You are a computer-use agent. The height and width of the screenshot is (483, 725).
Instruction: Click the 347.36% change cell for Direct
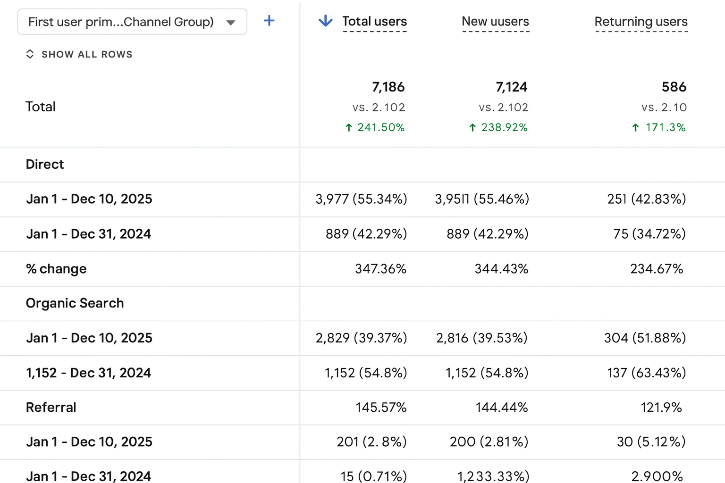381,269
